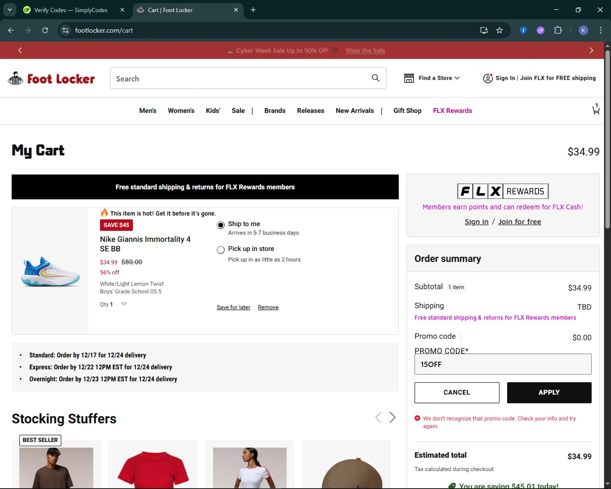Open the FLX Rewards menu
The width and height of the screenshot is (611, 489).
[x=453, y=111]
